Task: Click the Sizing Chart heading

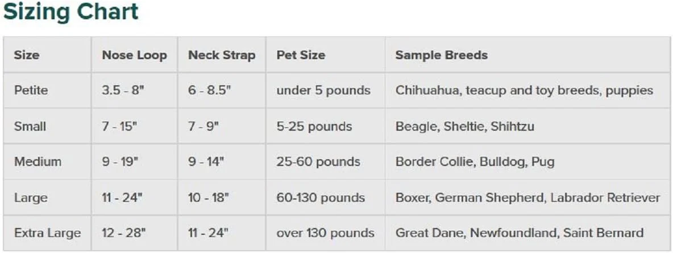Action: 71,12
